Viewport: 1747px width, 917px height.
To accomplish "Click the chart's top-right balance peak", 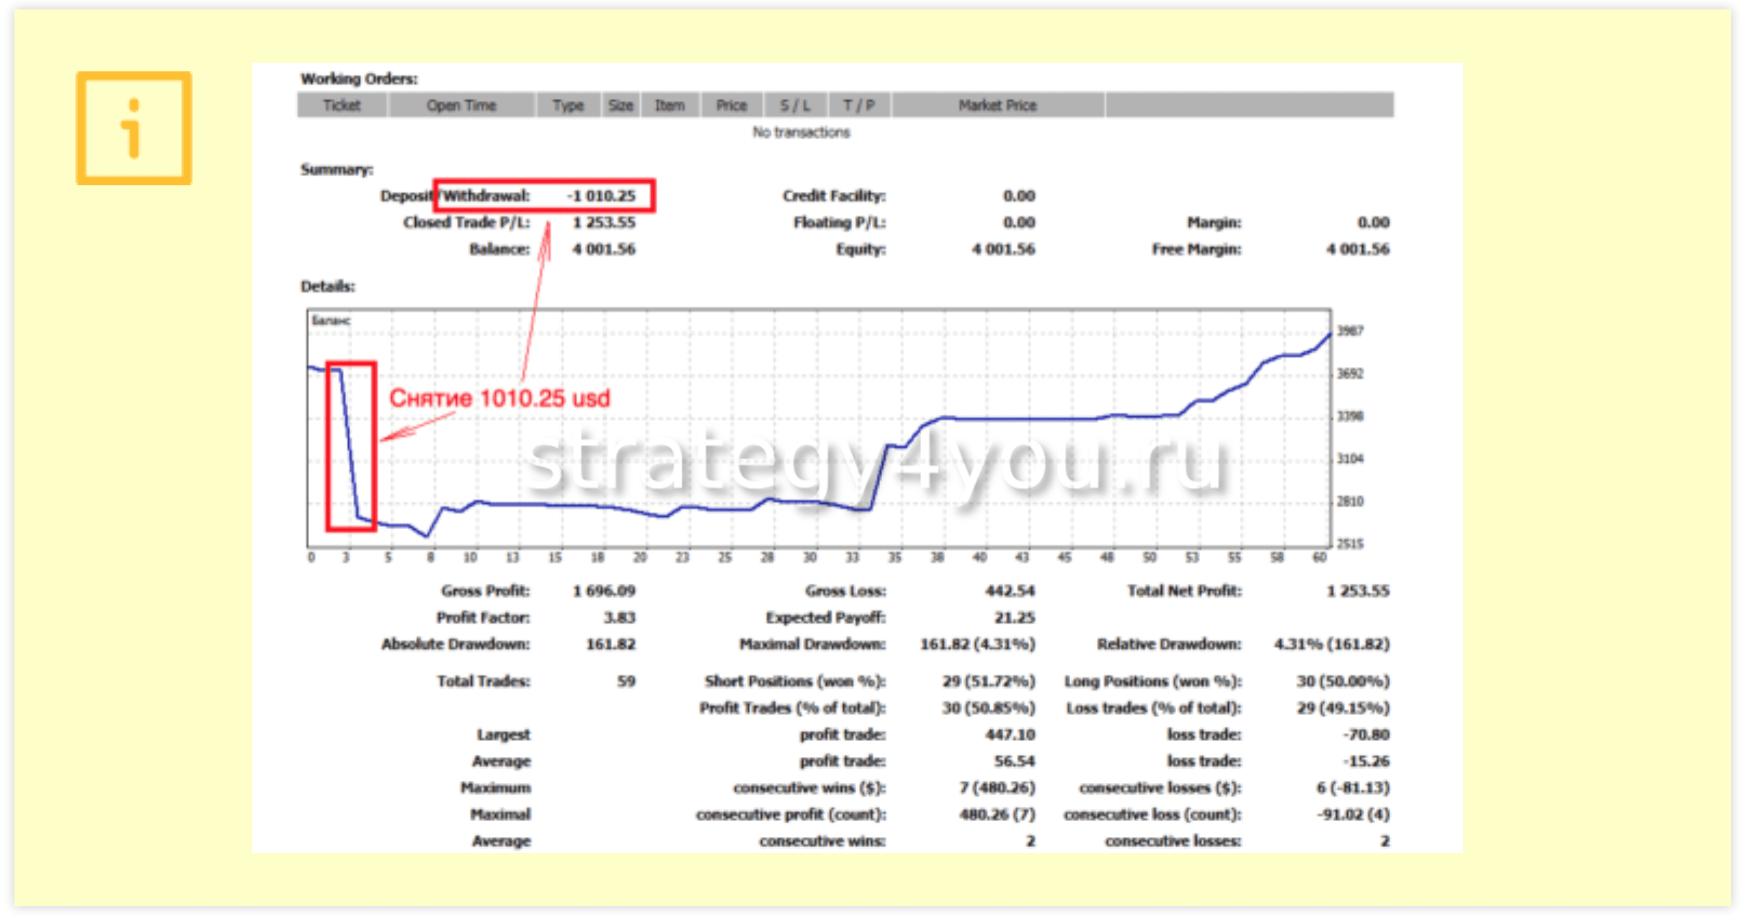I will 1329,335.
